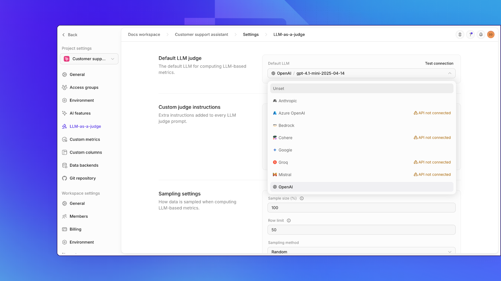Open the Sampling method Random dropdown
The image size is (501, 281).
pyautogui.click(x=361, y=251)
